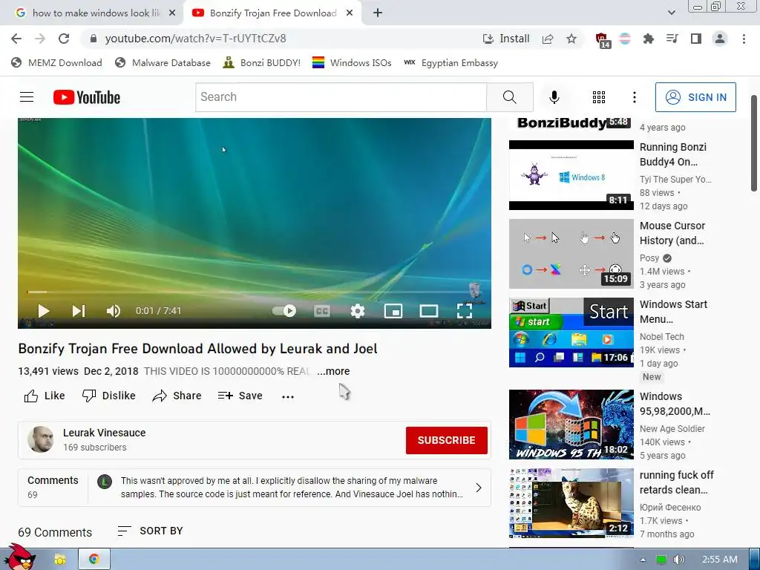The width and height of the screenshot is (760, 570).
Task: Show hidden system tray icons
Action: [643, 560]
